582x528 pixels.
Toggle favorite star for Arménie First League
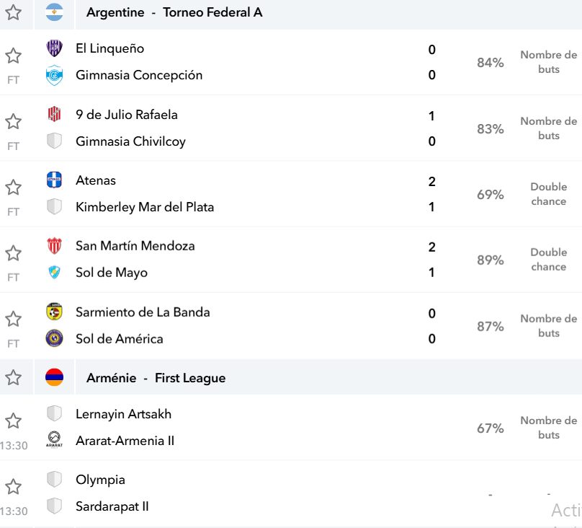pos(14,377)
